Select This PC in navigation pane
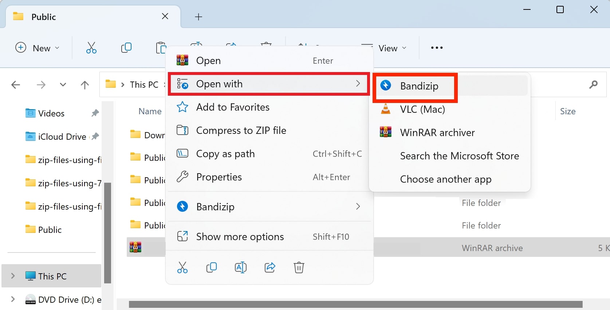610x310 pixels. click(52, 276)
